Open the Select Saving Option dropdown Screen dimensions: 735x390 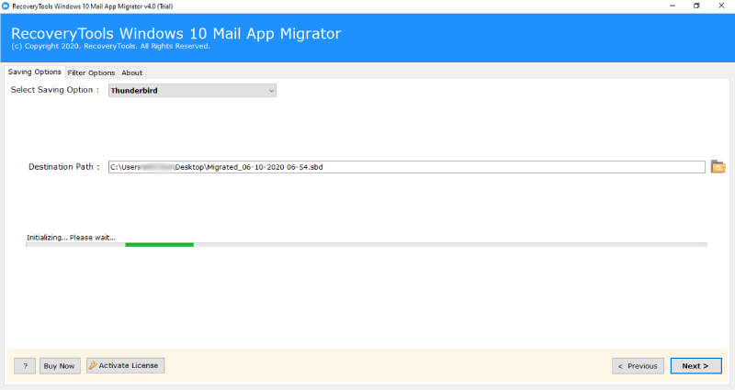coord(192,90)
